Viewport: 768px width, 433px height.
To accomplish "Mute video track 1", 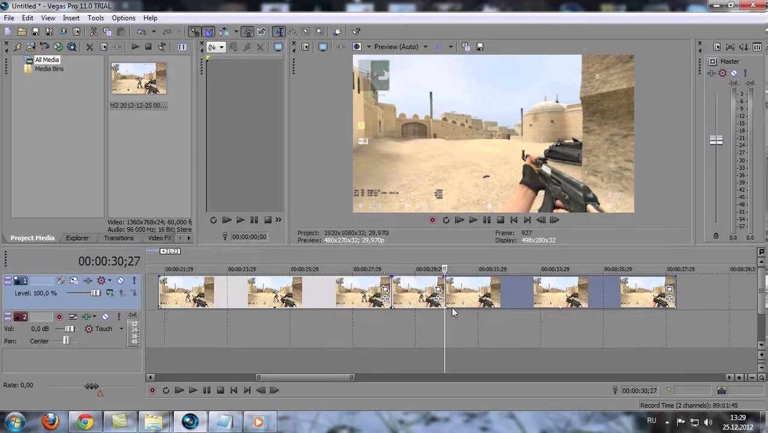I will pyautogui.click(x=120, y=281).
